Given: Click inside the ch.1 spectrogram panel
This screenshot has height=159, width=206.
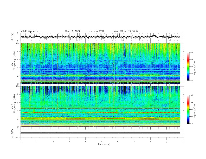Looking at the screenshot, I should [100, 63].
